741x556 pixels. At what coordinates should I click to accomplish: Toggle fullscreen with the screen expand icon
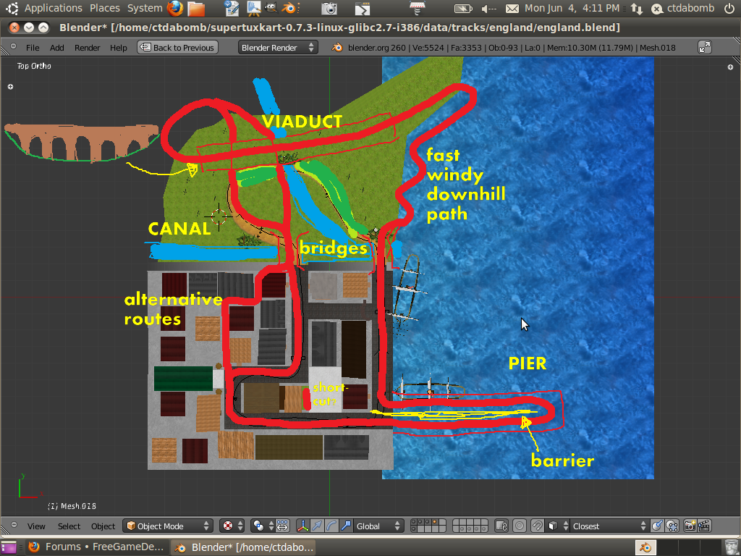[x=704, y=47]
